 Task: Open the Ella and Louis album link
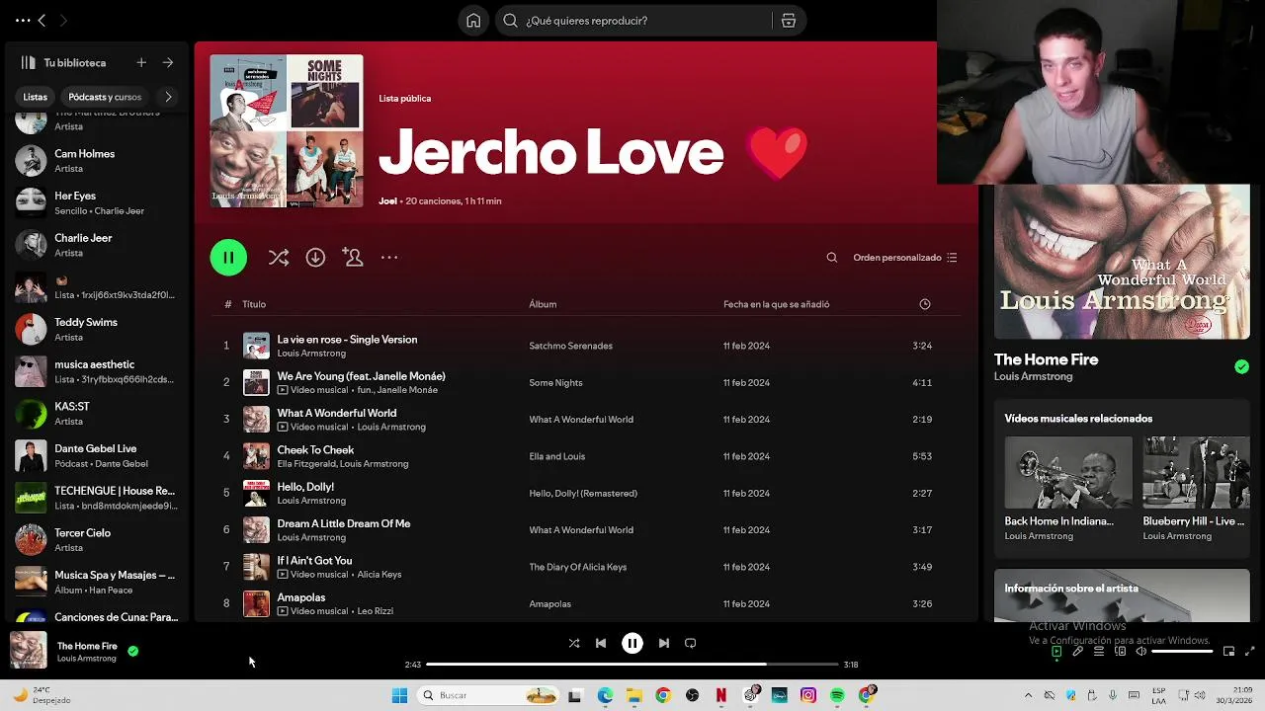pyautogui.click(x=556, y=456)
